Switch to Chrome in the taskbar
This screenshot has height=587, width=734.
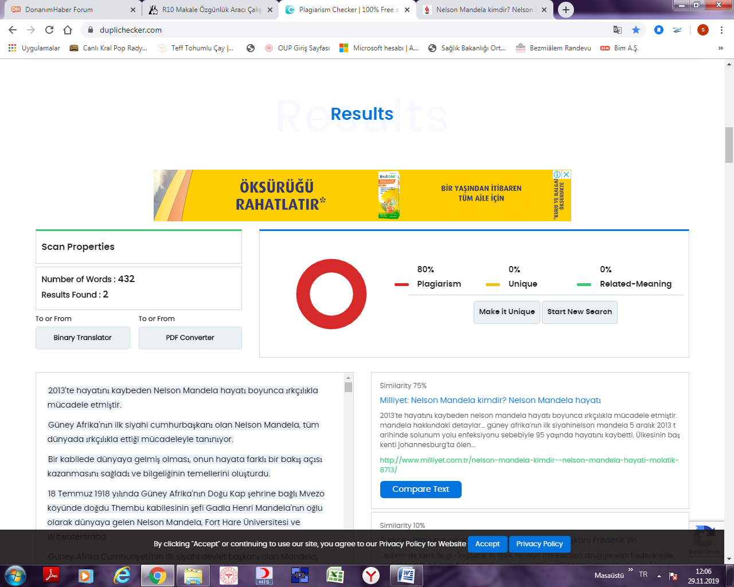[158, 575]
